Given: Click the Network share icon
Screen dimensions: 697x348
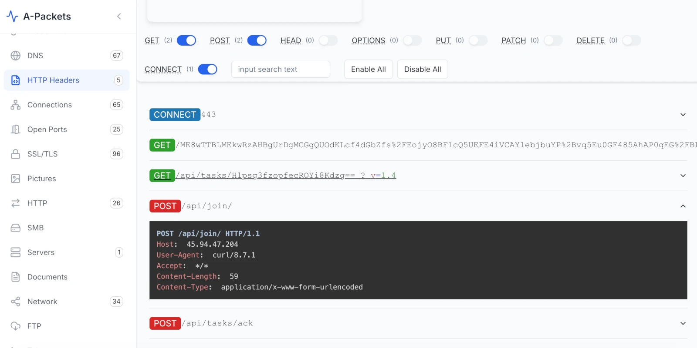Looking at the screenshot, I should [16, 302].
